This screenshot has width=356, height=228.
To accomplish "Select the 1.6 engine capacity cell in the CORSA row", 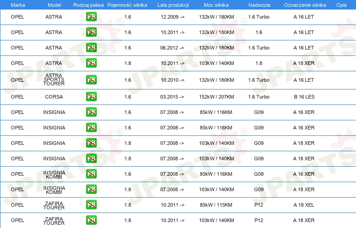I will [128, 97].
